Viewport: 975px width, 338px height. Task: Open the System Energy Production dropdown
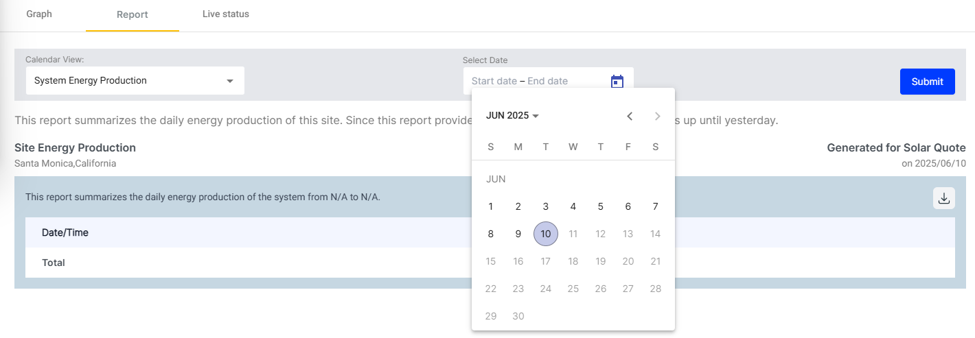coord(135,81)
